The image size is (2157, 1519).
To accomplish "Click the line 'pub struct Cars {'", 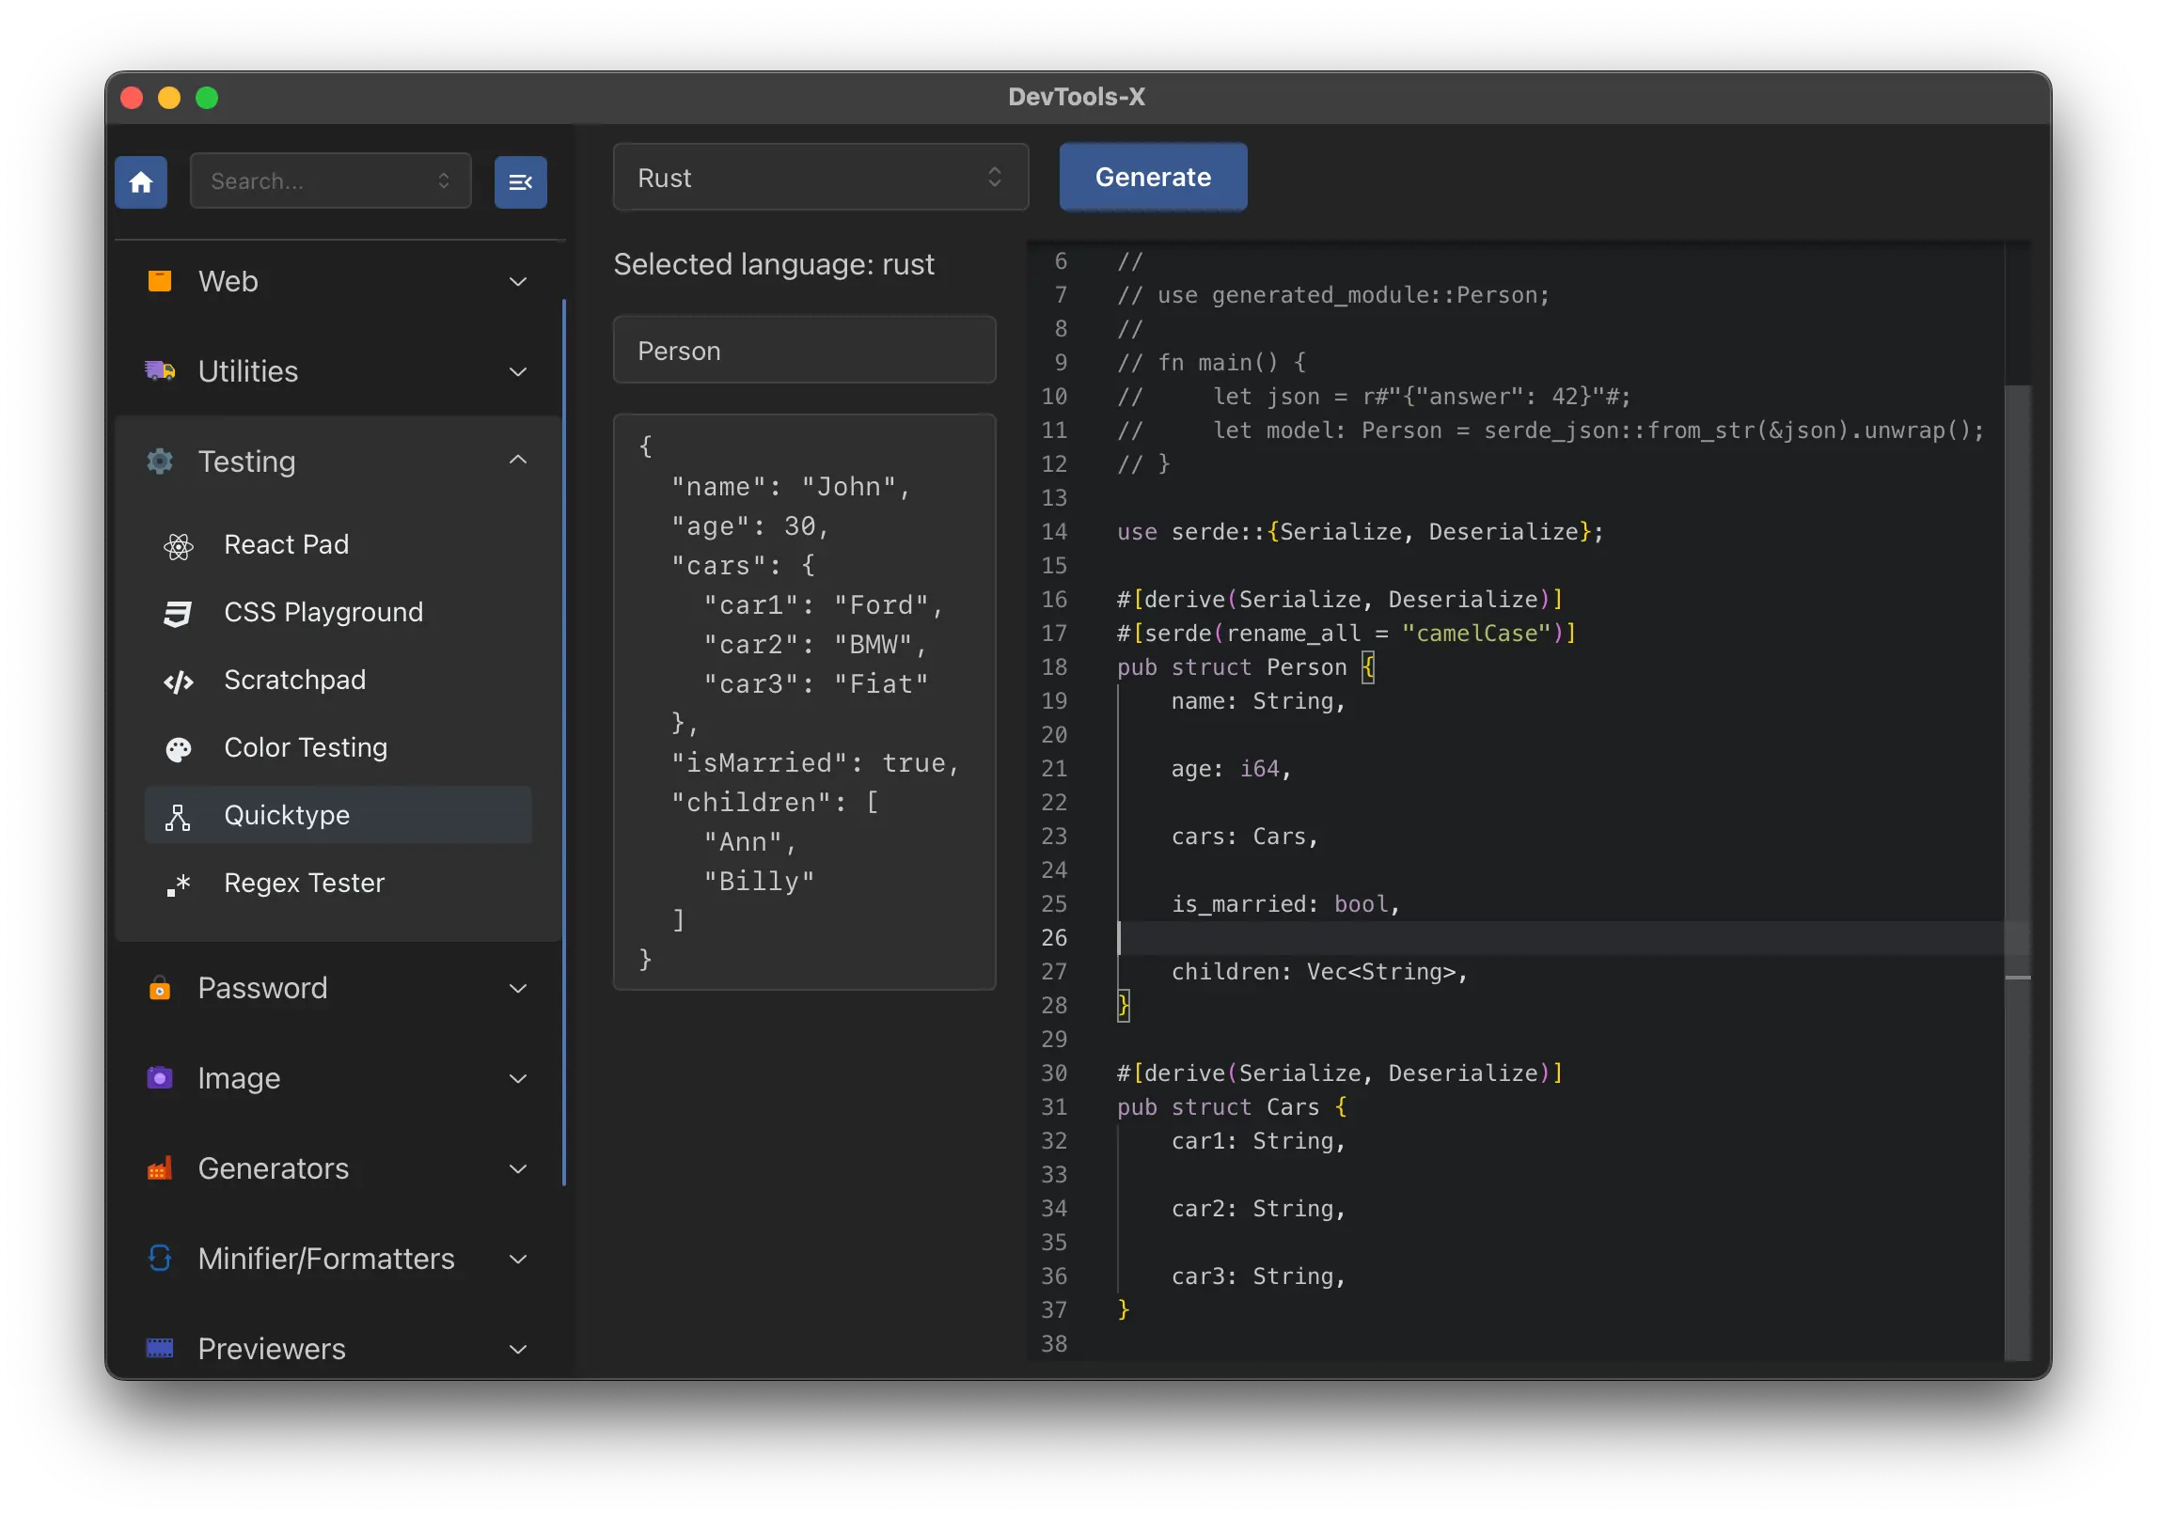I will pyautogui.click(x=1232, y=1107).
